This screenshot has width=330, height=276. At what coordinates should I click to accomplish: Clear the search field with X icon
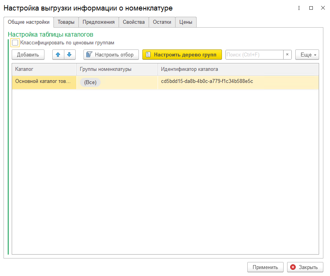pos(287,55)
